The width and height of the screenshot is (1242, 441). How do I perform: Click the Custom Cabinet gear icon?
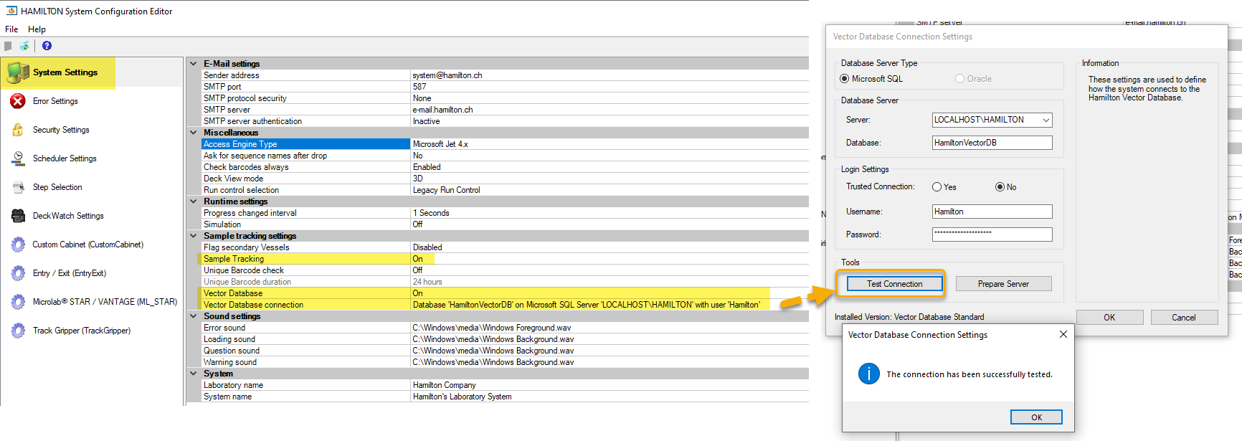(18, 245)
